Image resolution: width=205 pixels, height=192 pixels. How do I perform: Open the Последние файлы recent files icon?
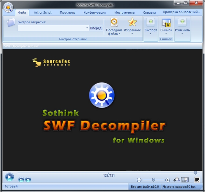coord(114,23)
